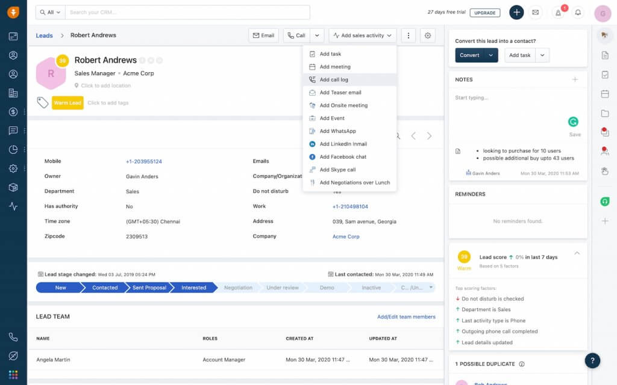
Task: Select the Analytics pulse icon in the sidebar
Action: [x=13, y=206]
